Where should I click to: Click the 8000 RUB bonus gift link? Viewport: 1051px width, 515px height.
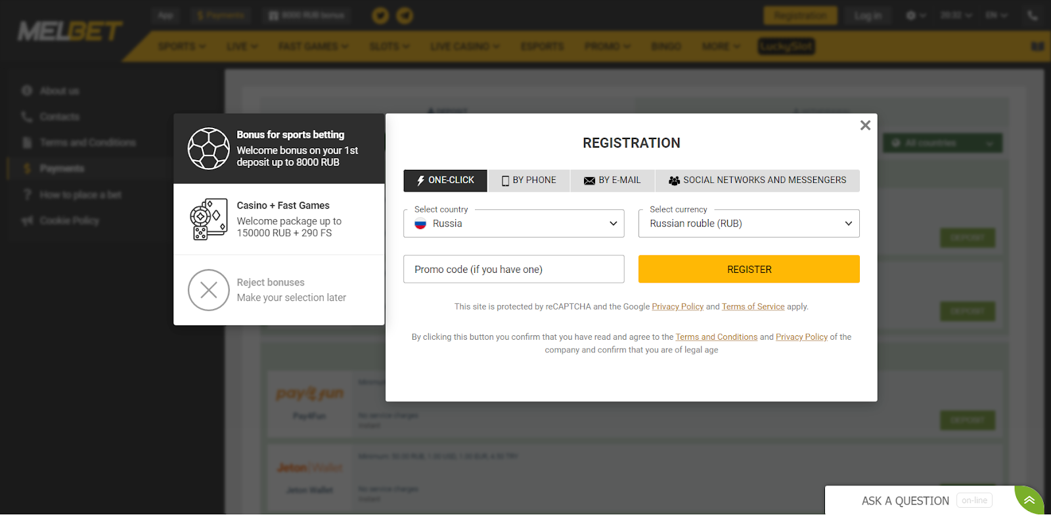(307, 15)
